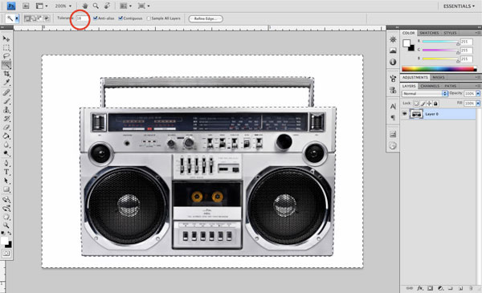Select the Paint Bucket tool

click(x=6, y=136)
